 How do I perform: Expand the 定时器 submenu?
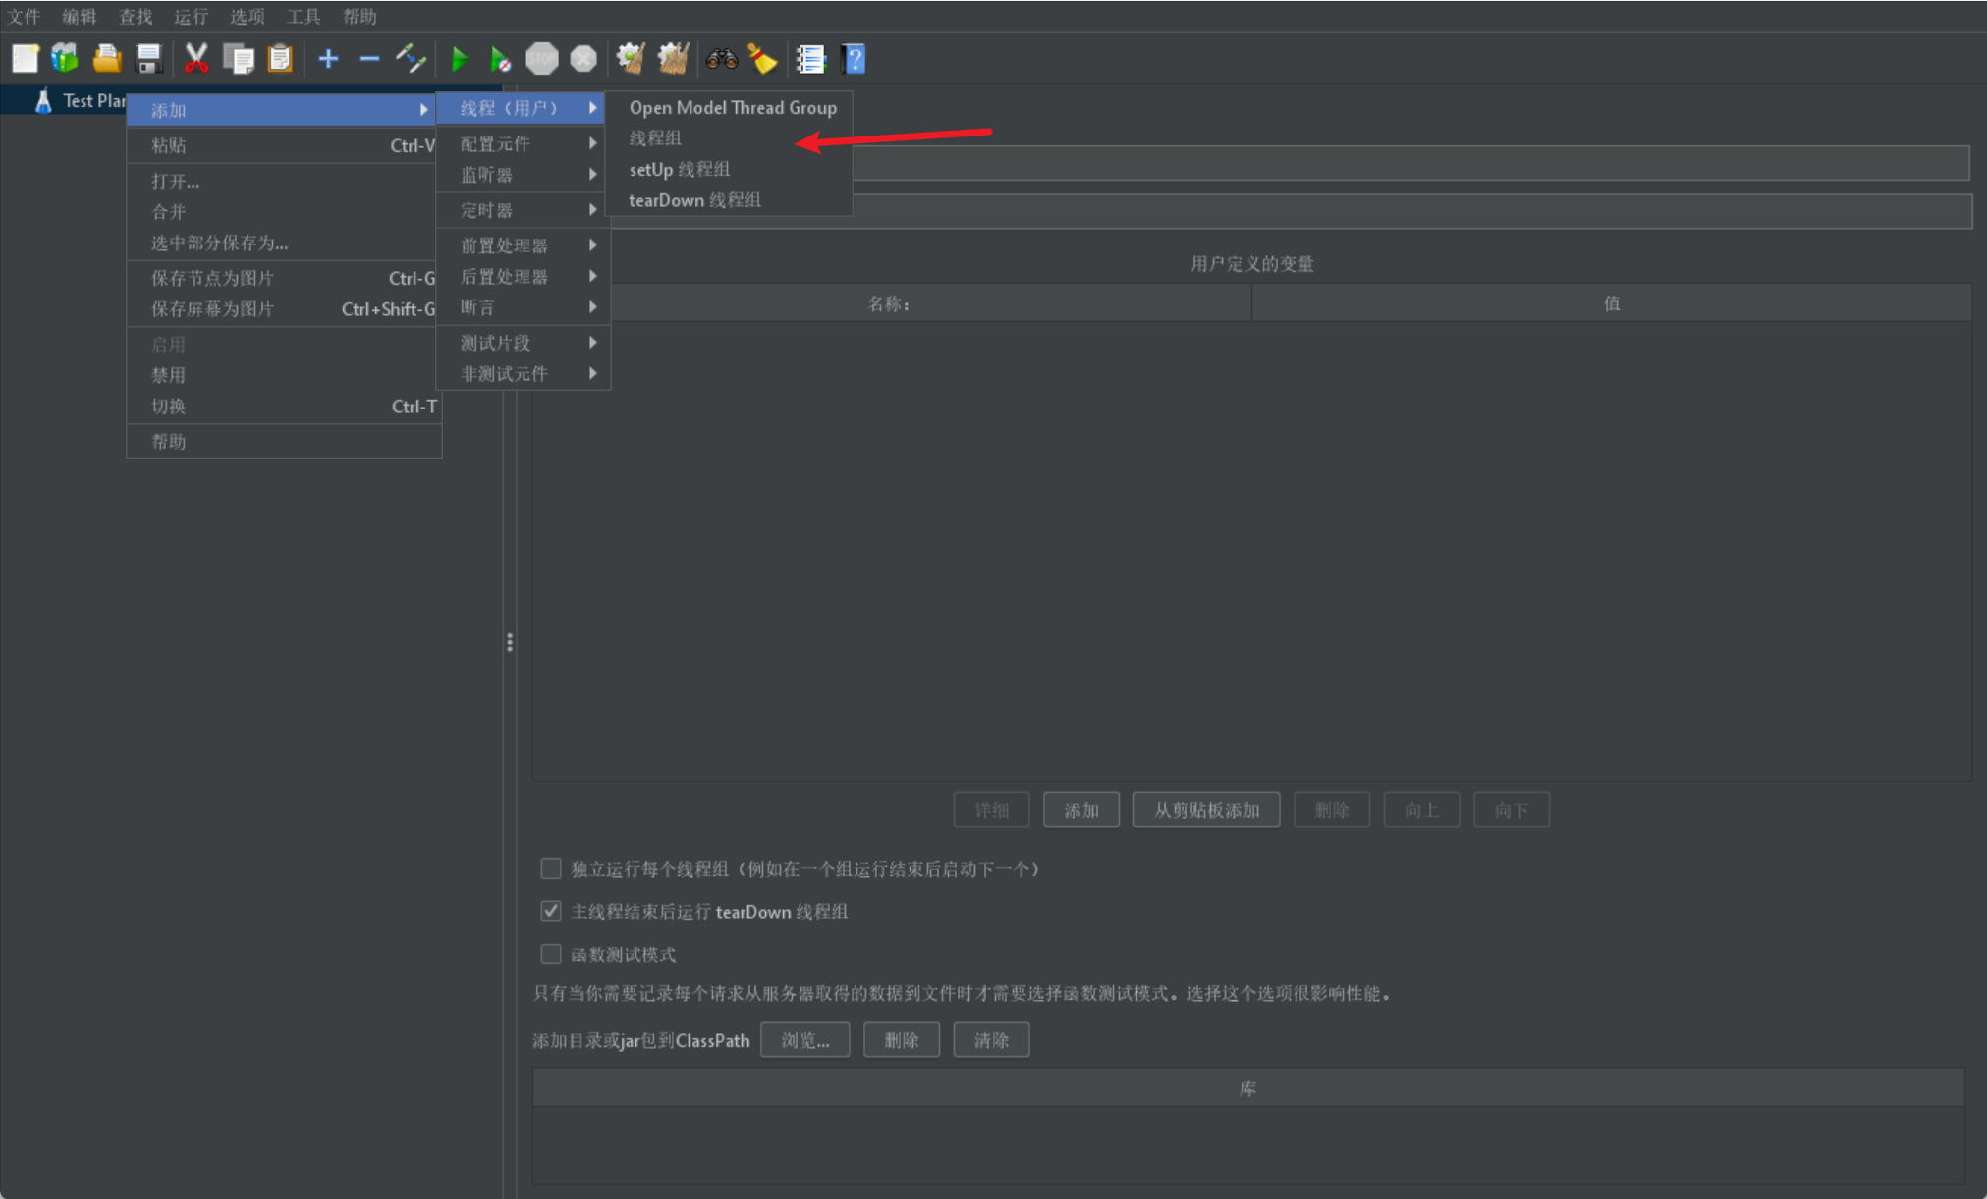point(522,210)
